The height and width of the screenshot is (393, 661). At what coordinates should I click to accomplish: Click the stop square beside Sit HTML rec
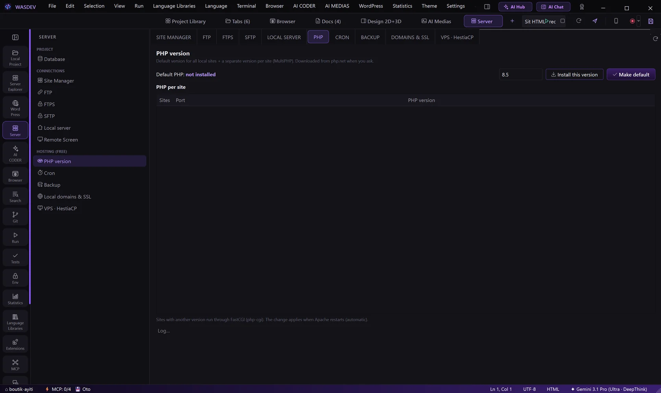tap(563, 21)
